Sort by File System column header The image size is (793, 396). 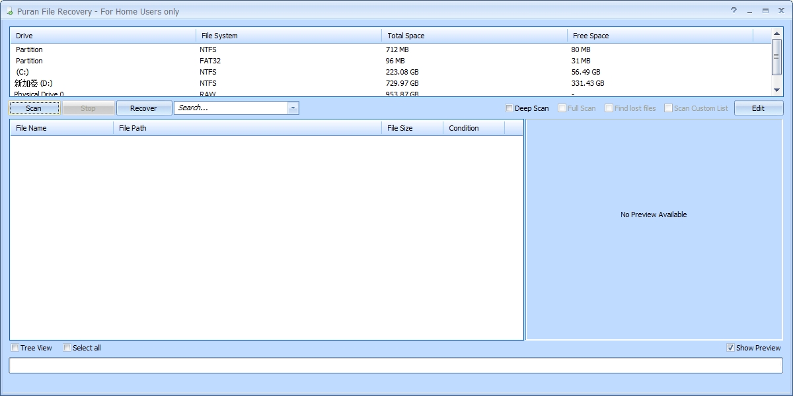click(x=289, y=36)
